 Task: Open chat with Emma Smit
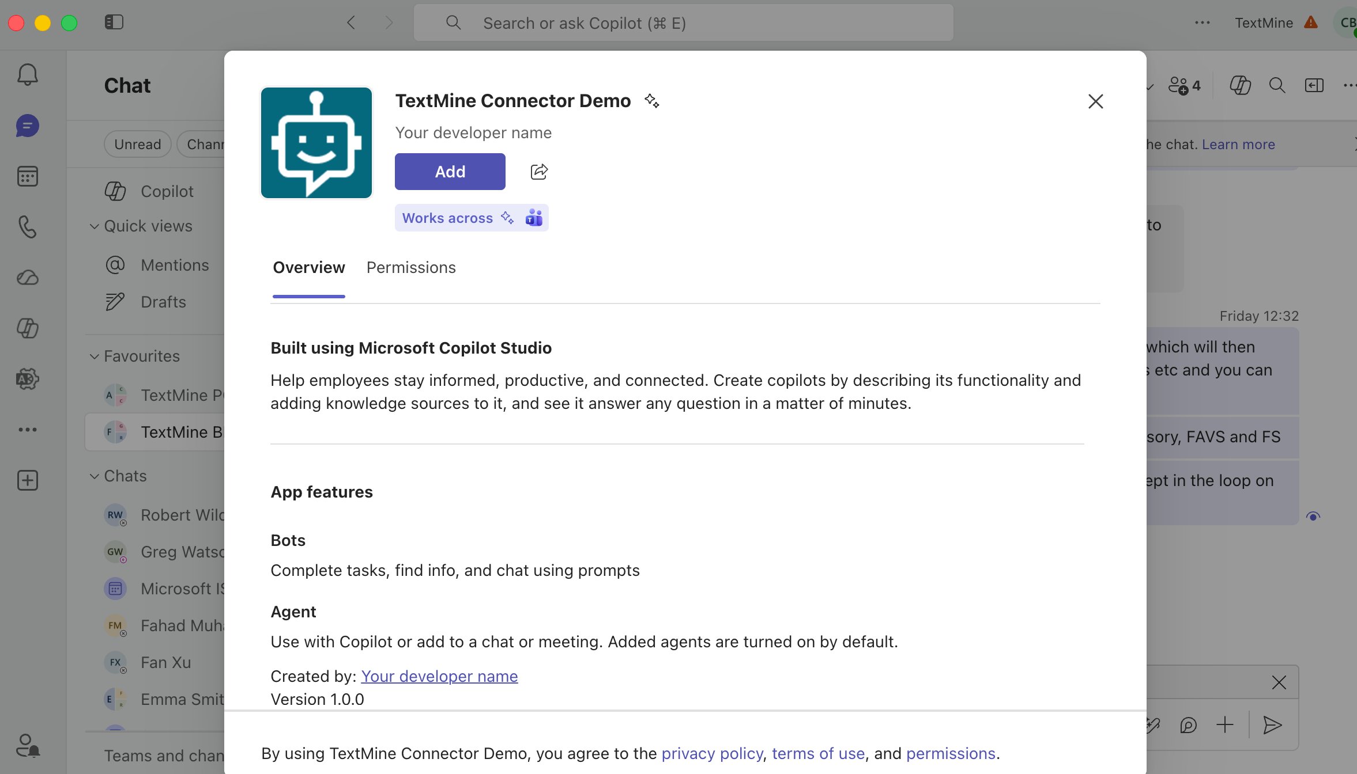(156, 699)
